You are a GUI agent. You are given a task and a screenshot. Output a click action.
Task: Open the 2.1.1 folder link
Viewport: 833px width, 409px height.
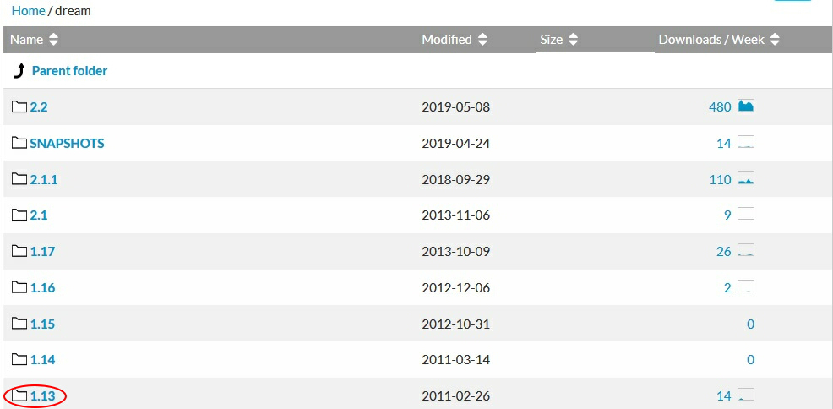coord(44,179)
